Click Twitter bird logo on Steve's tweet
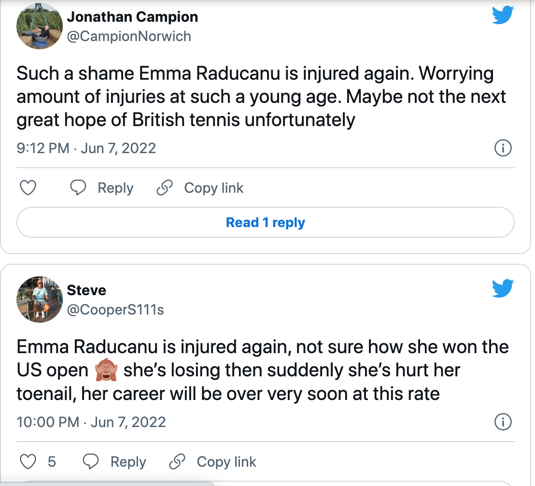 click(503, 289)
